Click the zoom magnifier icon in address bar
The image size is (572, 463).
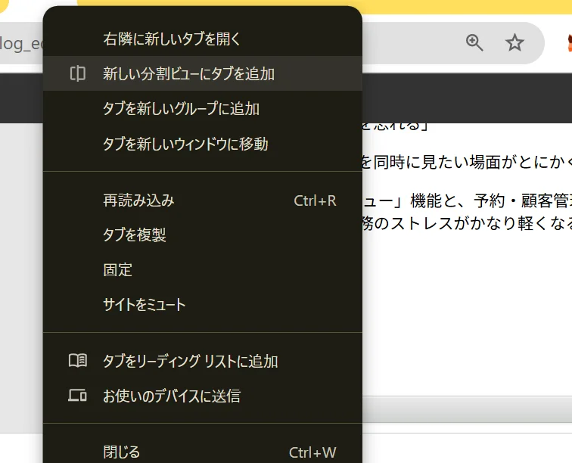[474, 42]
